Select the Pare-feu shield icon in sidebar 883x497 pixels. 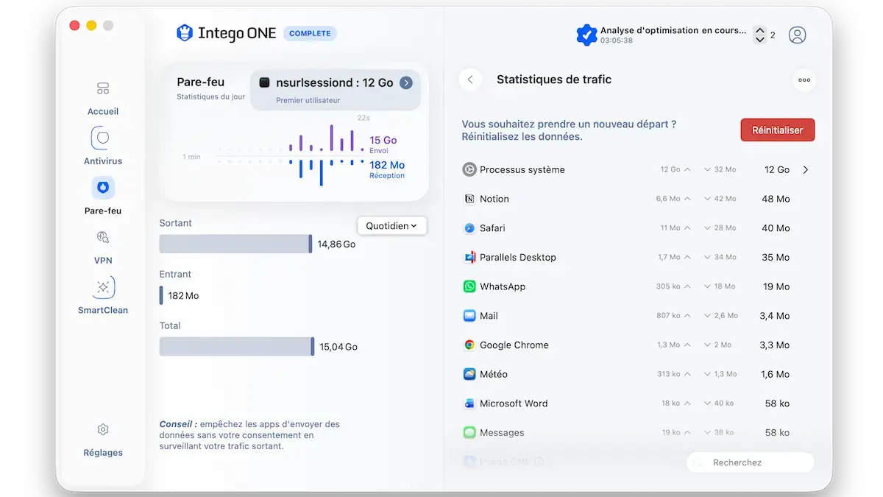(103, 188)
